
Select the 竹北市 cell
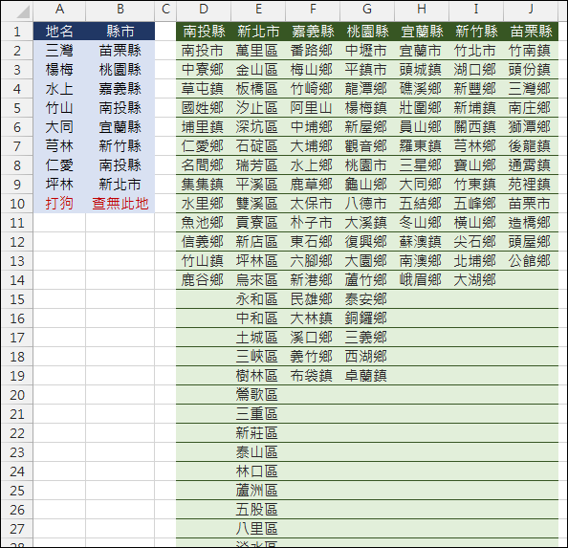[476, 51]
